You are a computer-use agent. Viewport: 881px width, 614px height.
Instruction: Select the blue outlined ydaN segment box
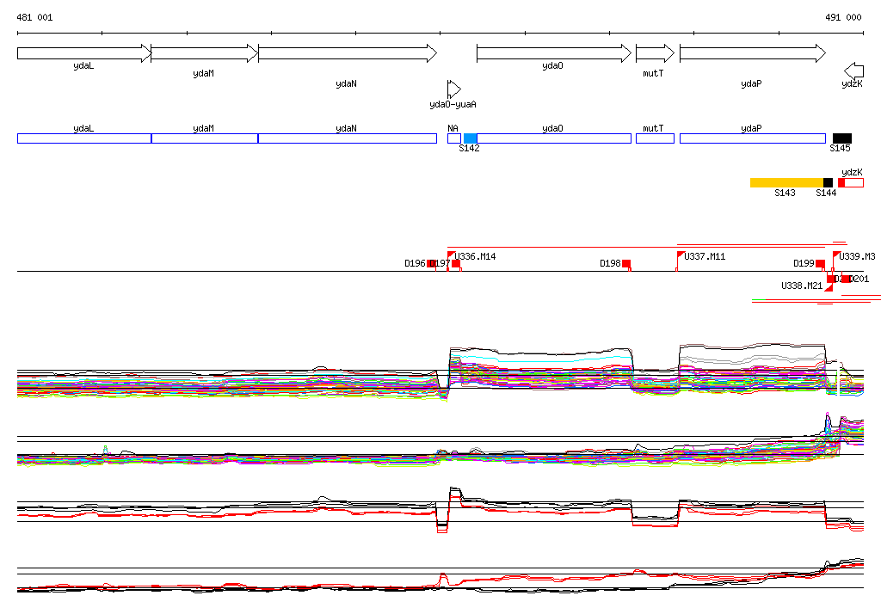348,138
